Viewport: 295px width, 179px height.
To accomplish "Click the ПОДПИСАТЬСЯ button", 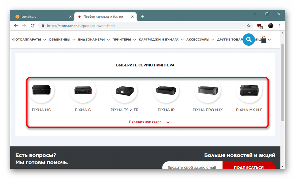I will click(x=249, y=165).
